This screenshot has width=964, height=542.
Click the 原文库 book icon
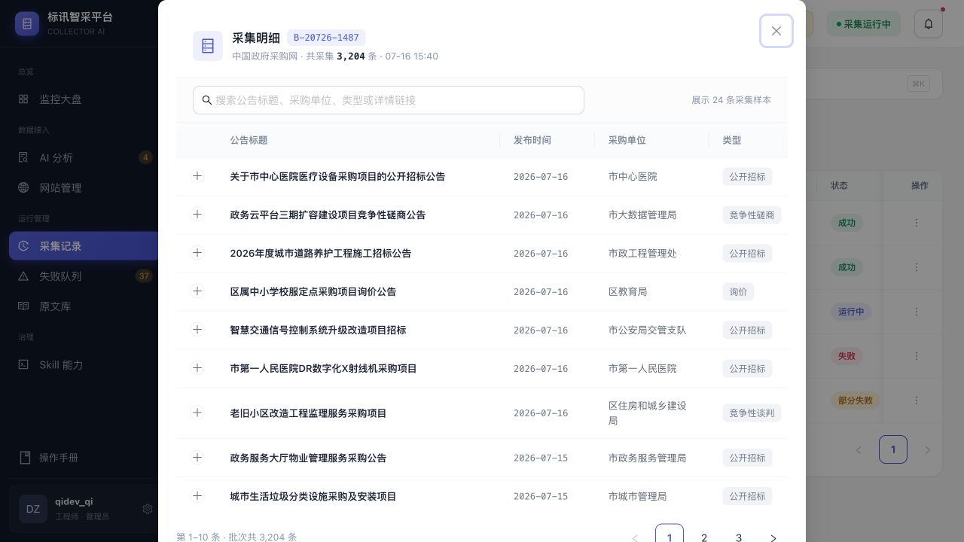[23, 306]
